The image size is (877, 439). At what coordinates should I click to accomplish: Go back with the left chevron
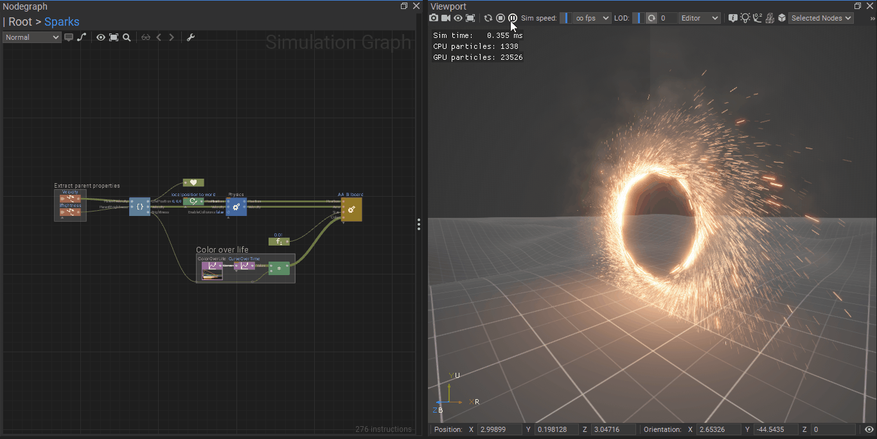159,37
